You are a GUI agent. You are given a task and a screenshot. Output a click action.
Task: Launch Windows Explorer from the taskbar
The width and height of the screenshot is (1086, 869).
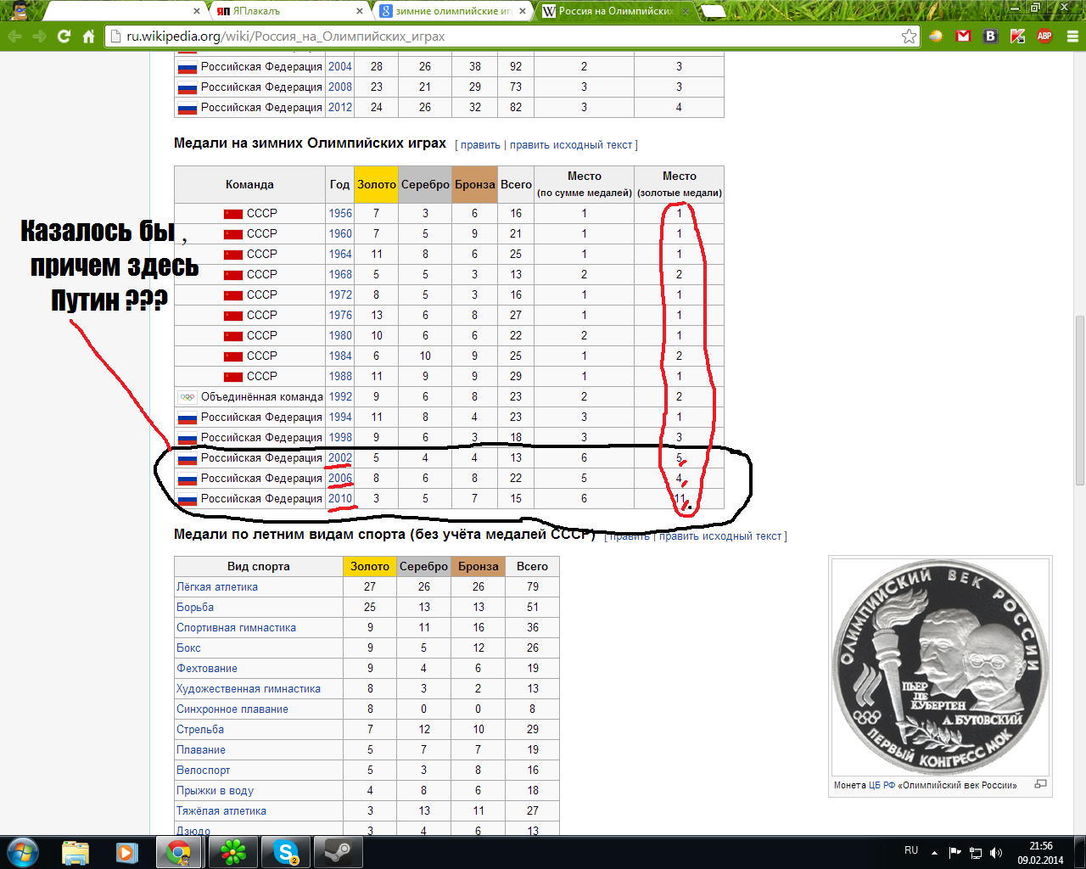[x=76, y=851]
